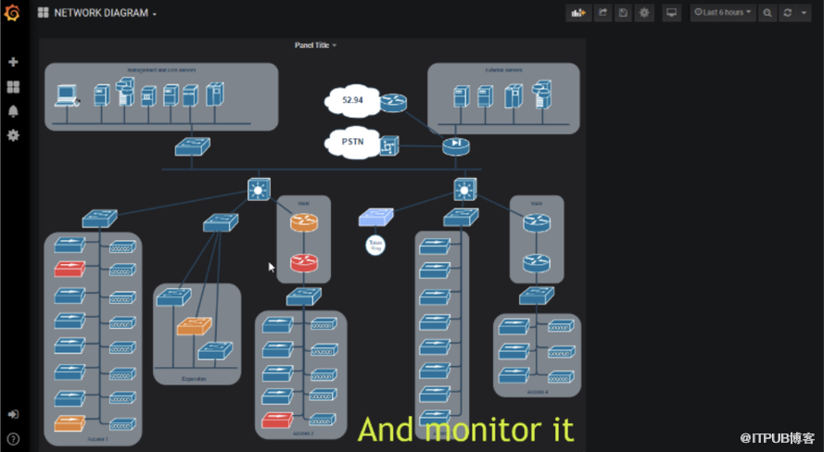824x452 pixels.
Task: Click the PSTN cloud in the diagram
Action: click(351, 144)
